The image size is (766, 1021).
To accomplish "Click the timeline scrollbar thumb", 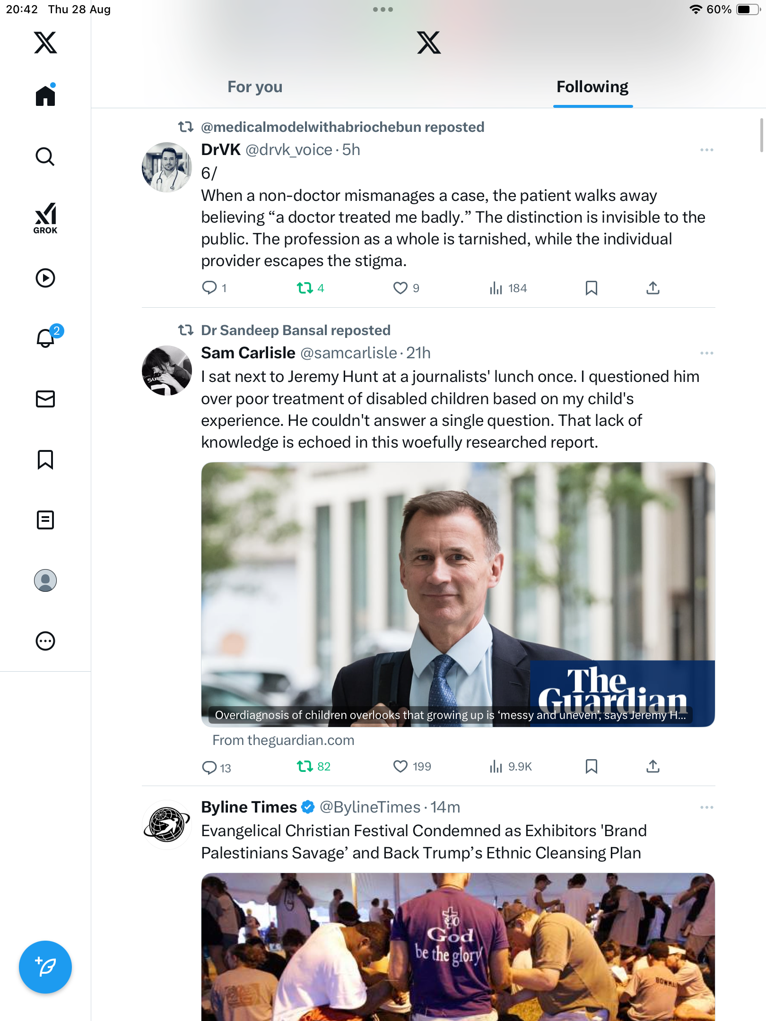I will (761, 135).
